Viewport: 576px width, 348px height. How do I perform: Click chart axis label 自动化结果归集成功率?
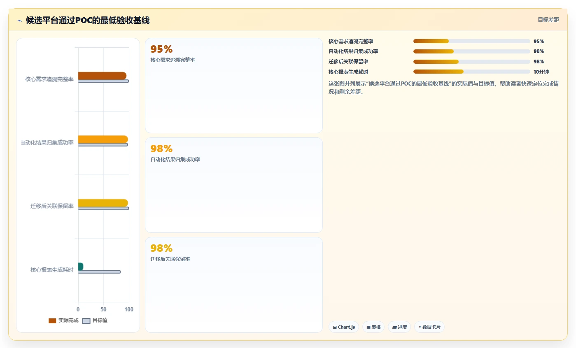(48, 143)
